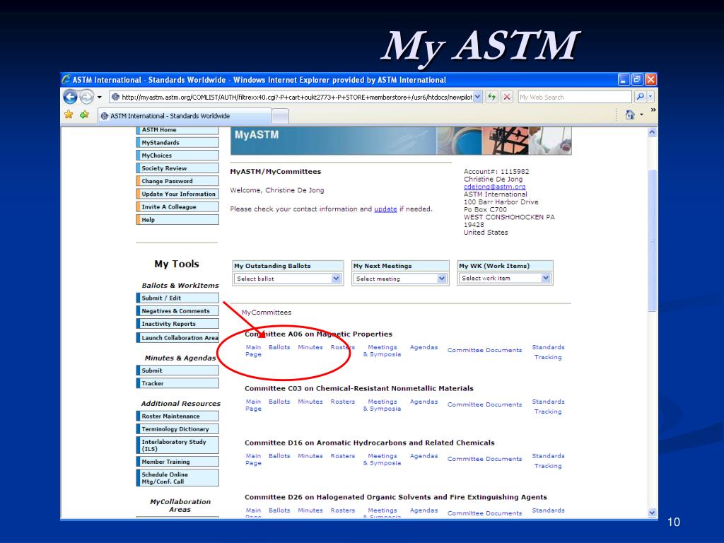The width and height of the screenshot is (724, 543).
Task: Click the Add to Favorites icon
Action: pyautogui.click(x=84, y=115)
